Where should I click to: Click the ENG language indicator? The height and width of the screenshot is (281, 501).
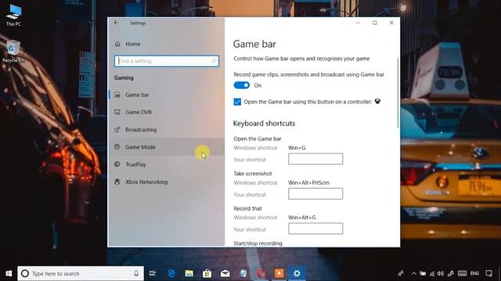pos(475,273)
